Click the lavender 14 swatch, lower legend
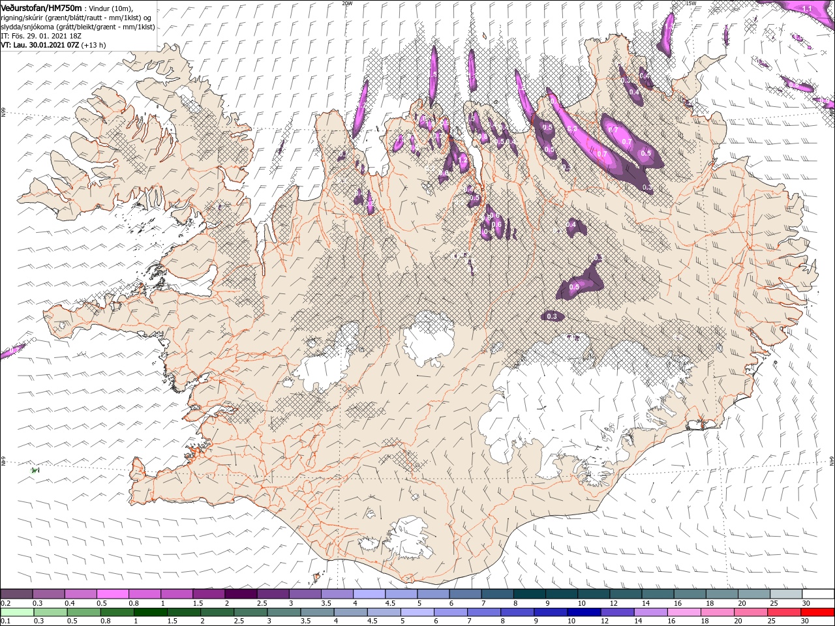This screenshot has width=835, height=626. pyautogui.click(x=650, y=612)
